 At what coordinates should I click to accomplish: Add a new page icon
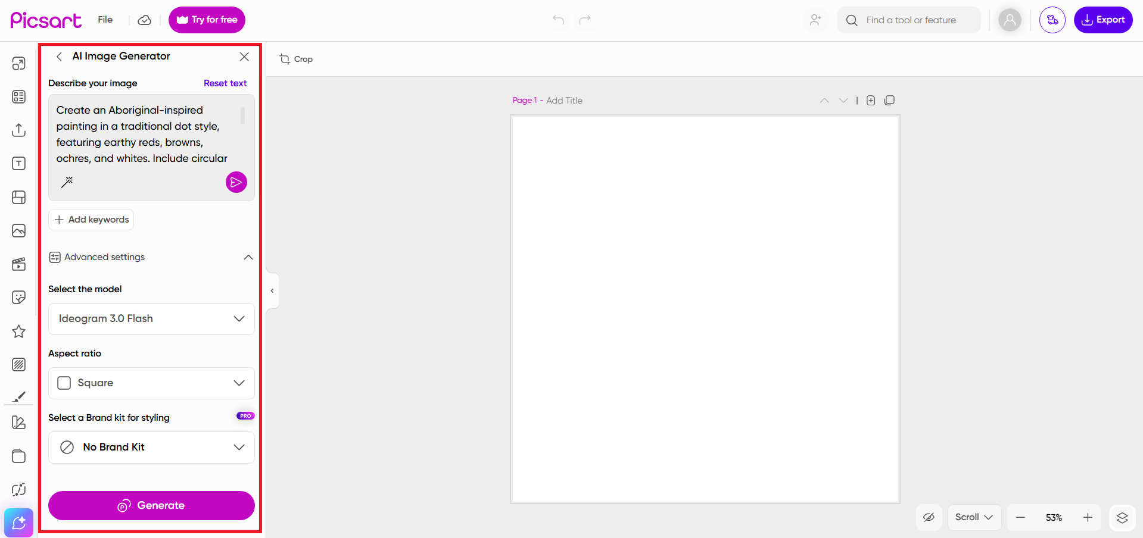tap(871, 101)
